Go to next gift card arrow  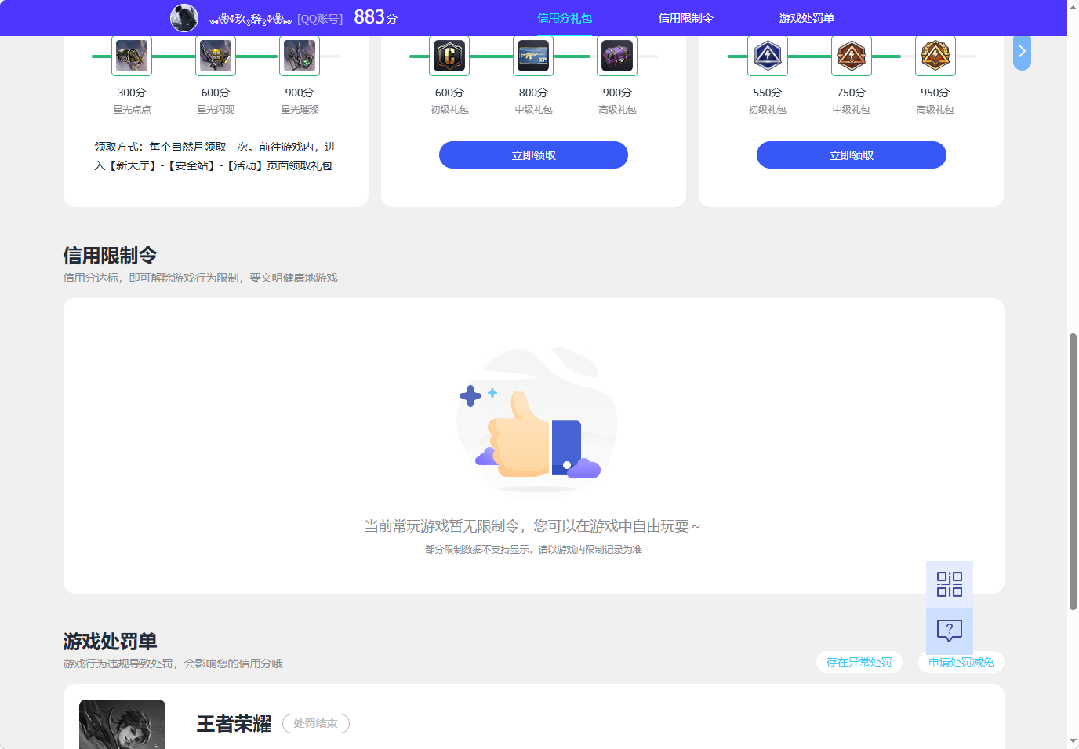1022,52
